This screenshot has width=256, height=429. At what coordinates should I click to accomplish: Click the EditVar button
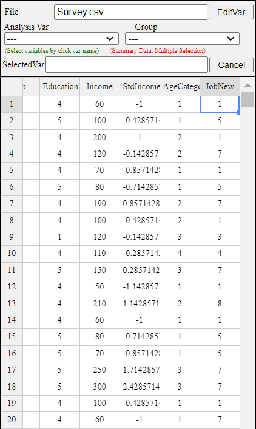pyautogui.click(x=231, y=12)
